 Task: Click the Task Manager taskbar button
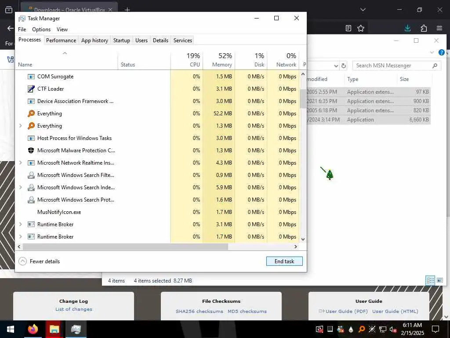(76, 329)
